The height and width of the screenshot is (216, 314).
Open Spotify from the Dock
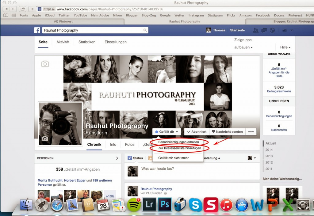pos(134,205)
